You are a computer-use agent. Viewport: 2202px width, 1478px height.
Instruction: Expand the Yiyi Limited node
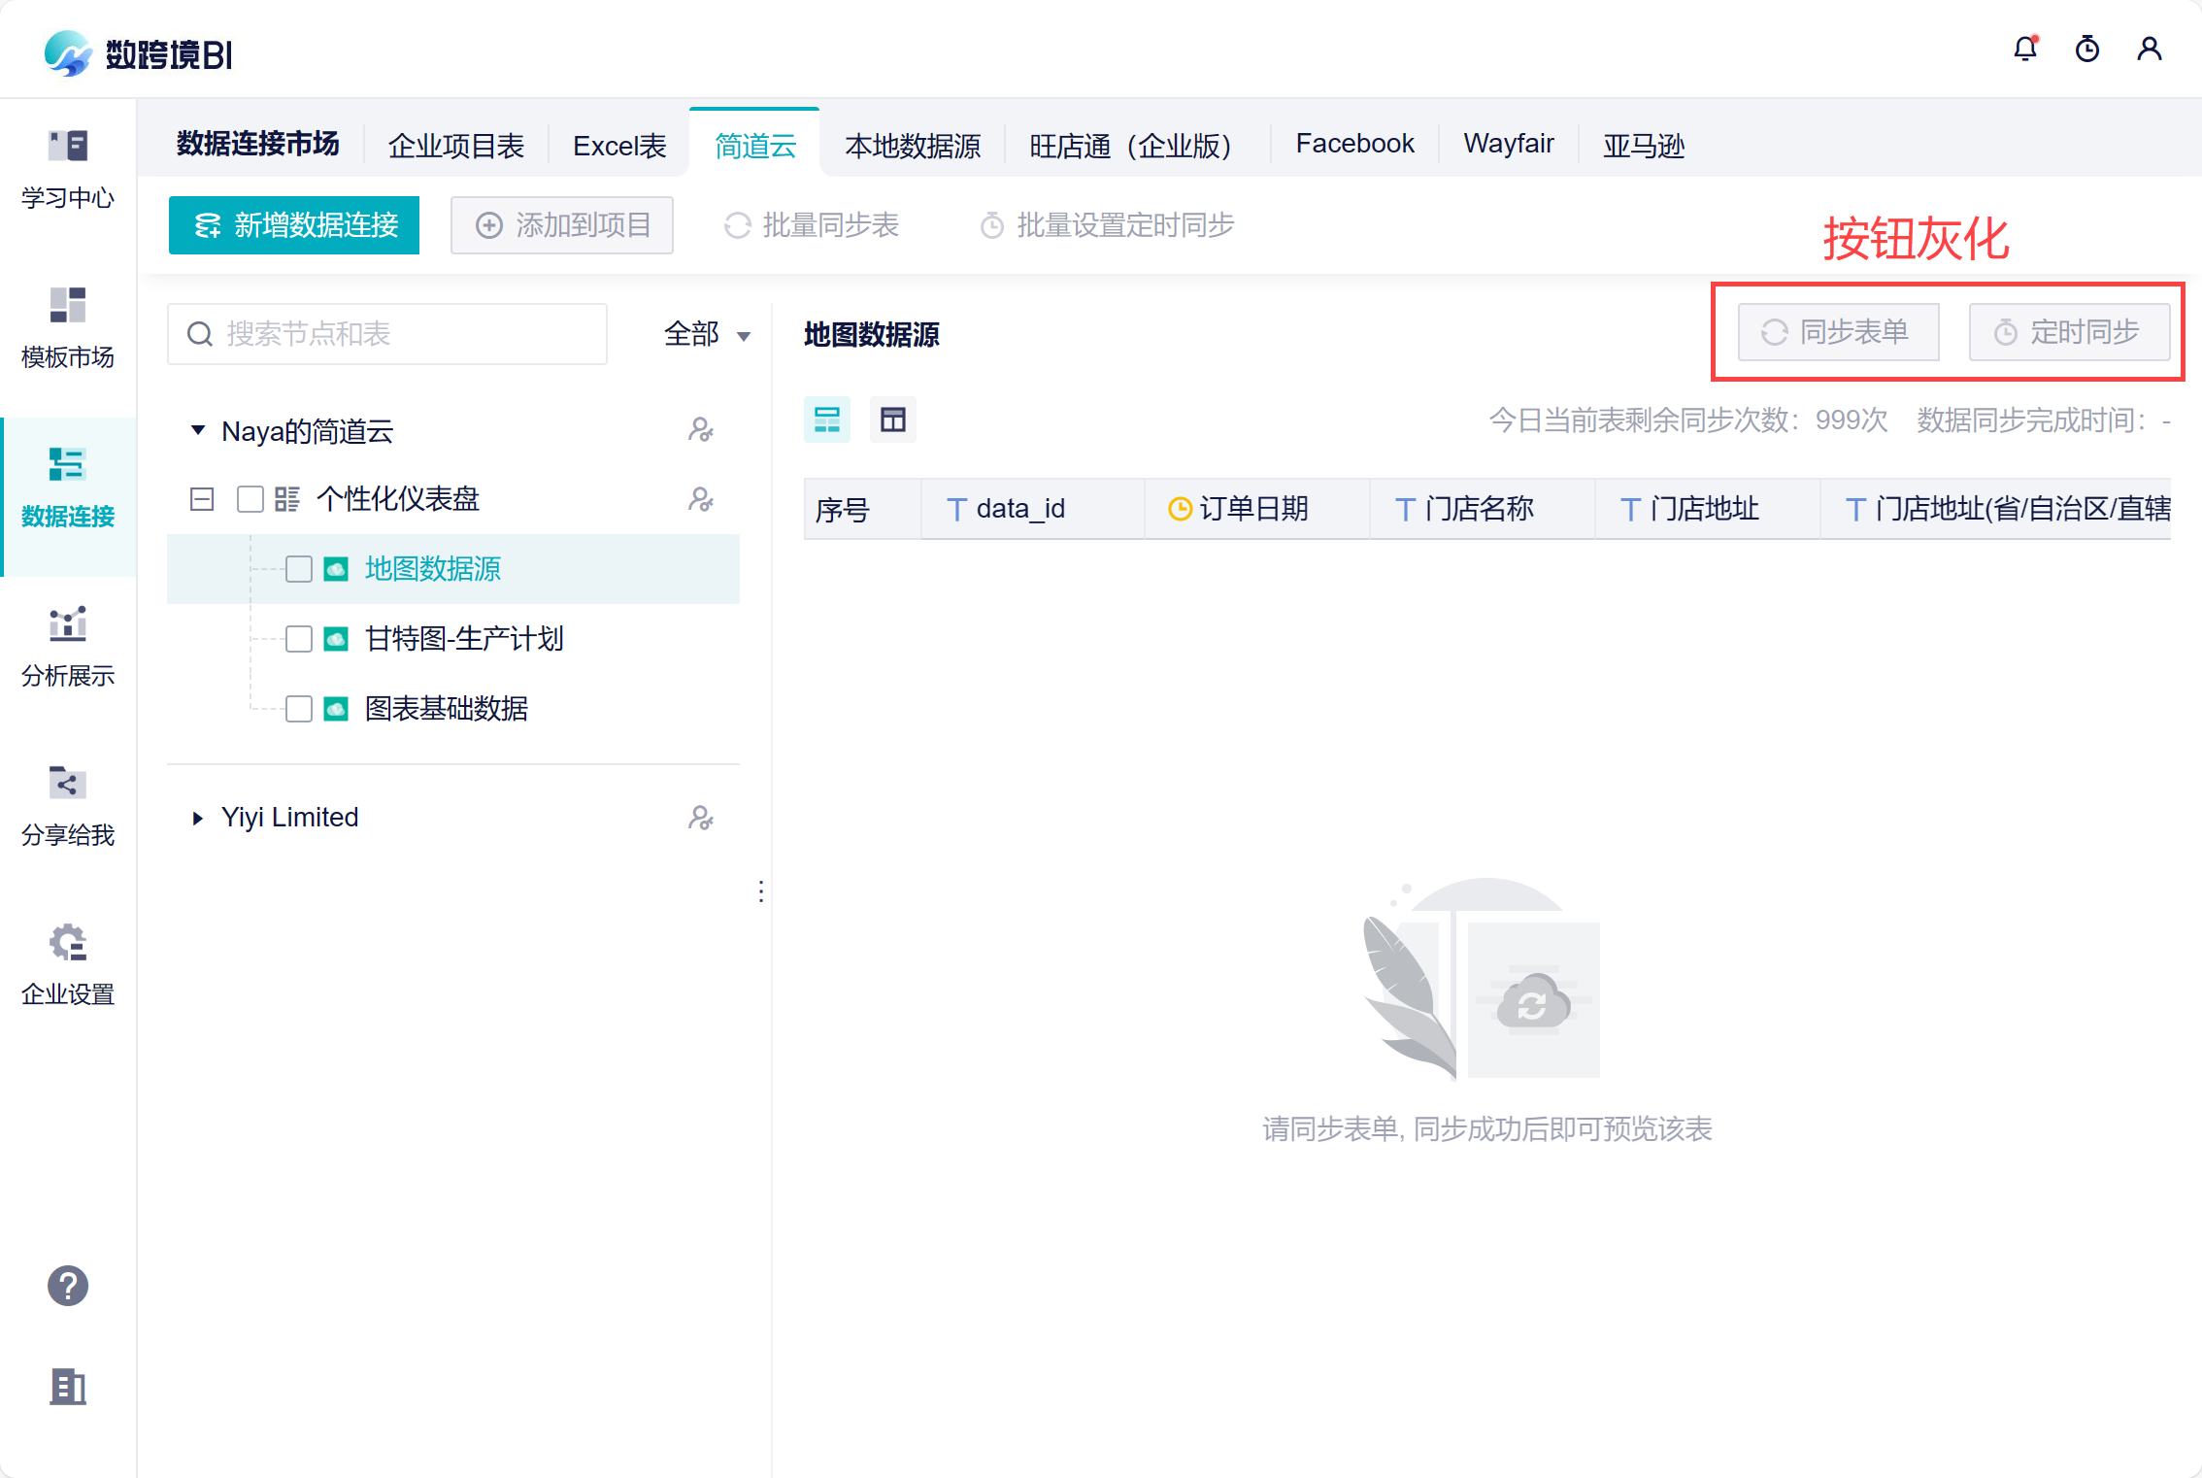pyautogui.click(x=197, y=818)
